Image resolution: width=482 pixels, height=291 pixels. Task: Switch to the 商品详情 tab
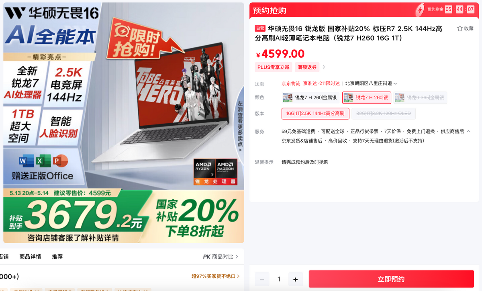30,256
